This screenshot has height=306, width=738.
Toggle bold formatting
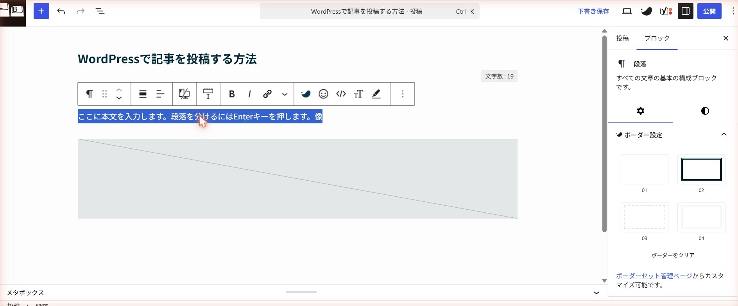(232, 94)
